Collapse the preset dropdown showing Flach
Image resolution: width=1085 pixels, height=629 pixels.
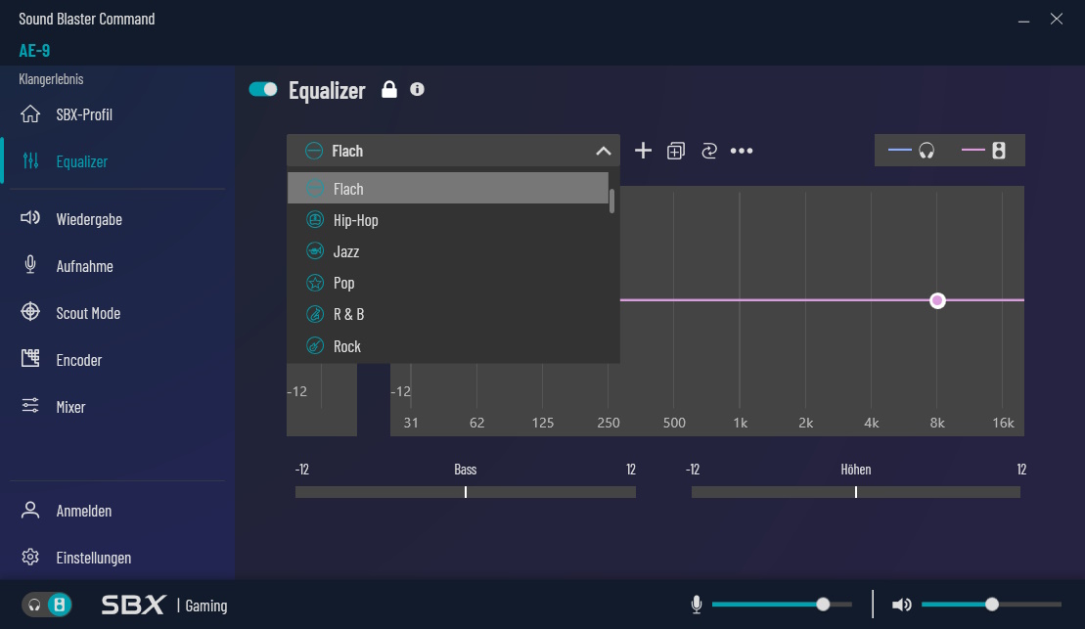tap(604, 151)
